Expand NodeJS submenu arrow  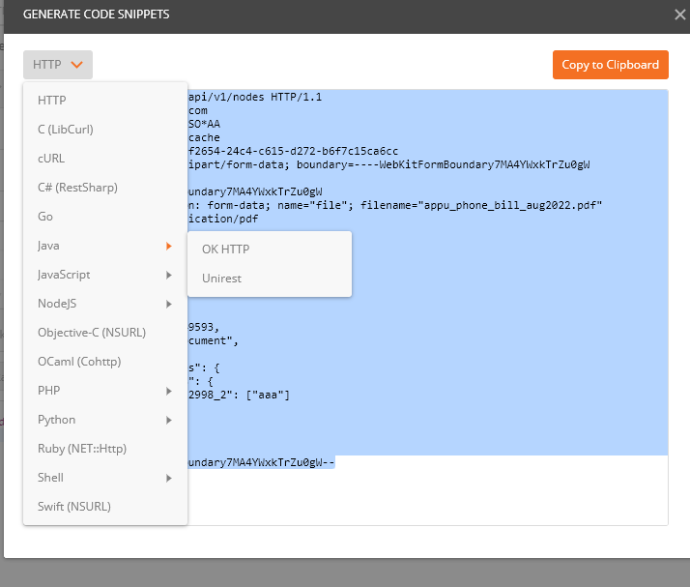point(168,305)
